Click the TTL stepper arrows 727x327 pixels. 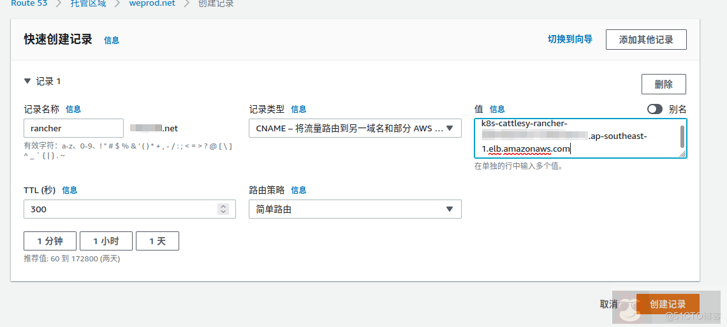pos(223,209)
